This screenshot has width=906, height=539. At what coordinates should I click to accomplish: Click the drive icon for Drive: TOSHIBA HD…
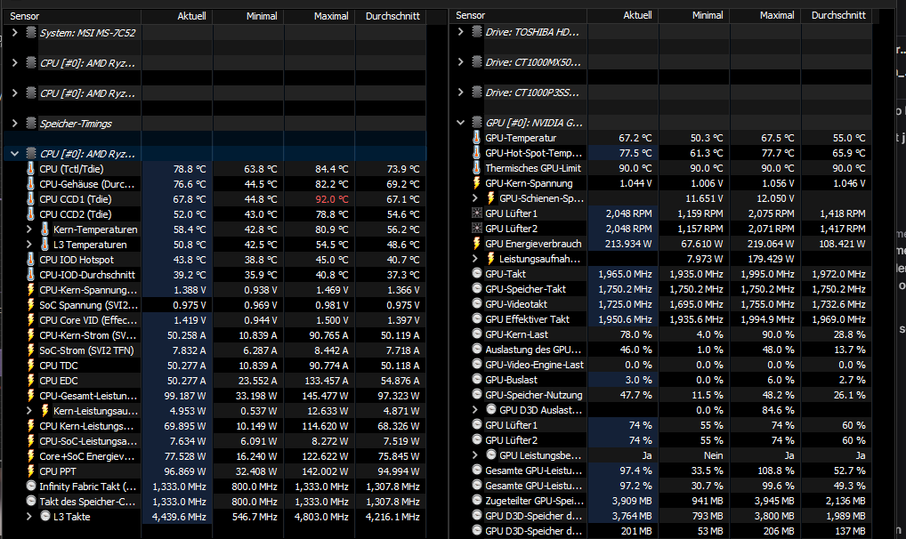[477, 32]
